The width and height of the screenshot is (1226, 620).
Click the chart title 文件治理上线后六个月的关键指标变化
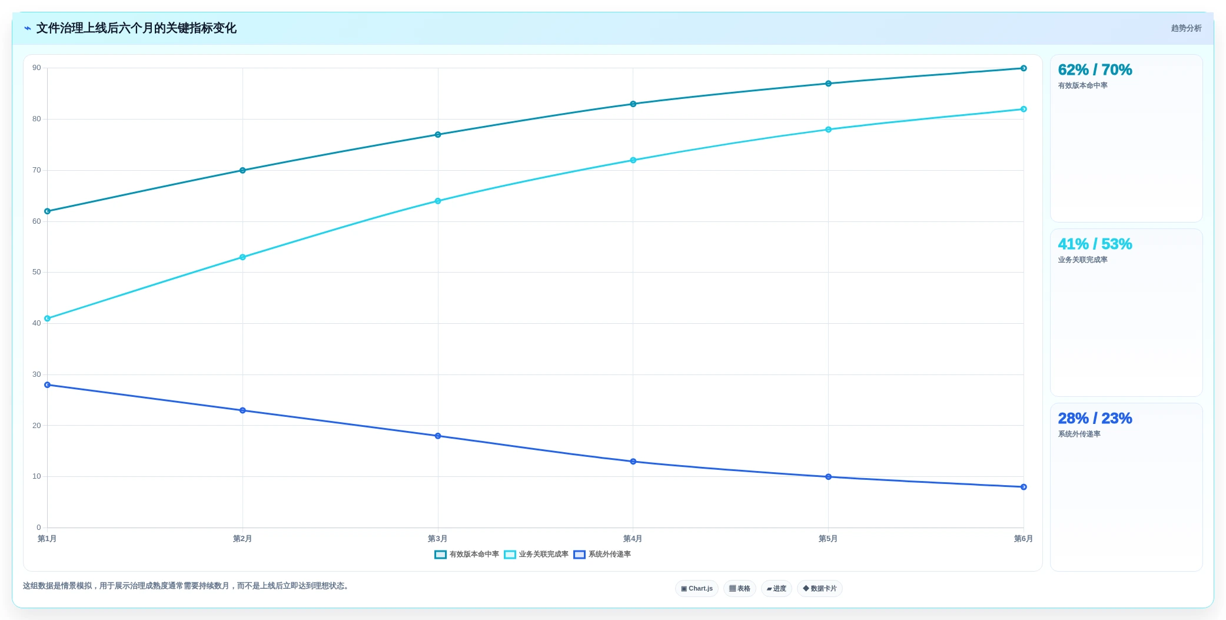(x=137, y=28)
